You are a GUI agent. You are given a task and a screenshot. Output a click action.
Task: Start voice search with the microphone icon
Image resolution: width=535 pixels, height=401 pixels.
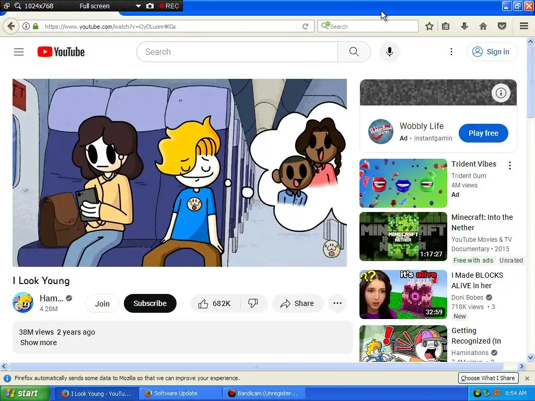pos(389,52)
